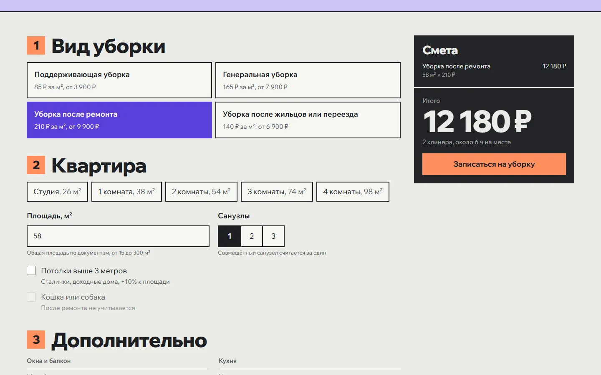Viewport: 601px width, 375px height.
Task: Click the Окна и балкон label
Action: pyautogui.click(x=49, y=361)
